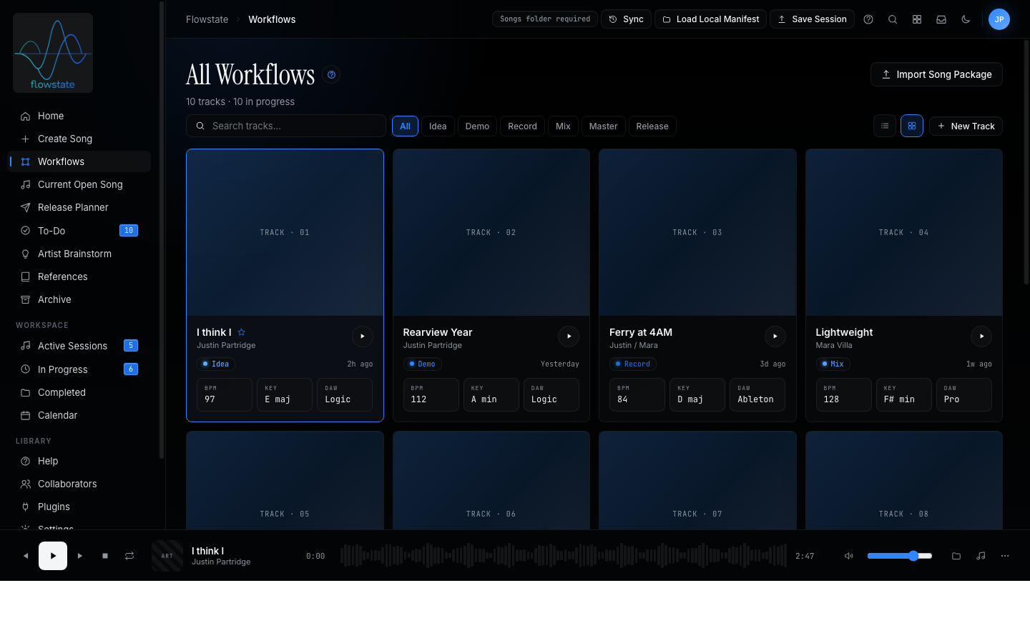This screenshot has width=1030, height=643.
Task: Click the Mix status badge on Lightweight
Action: tap(833, 364)
